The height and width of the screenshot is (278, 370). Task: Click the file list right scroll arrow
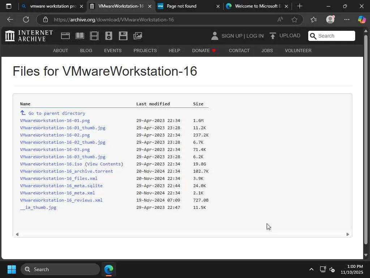coord(348,234)
